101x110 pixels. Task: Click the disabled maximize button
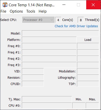78,5
